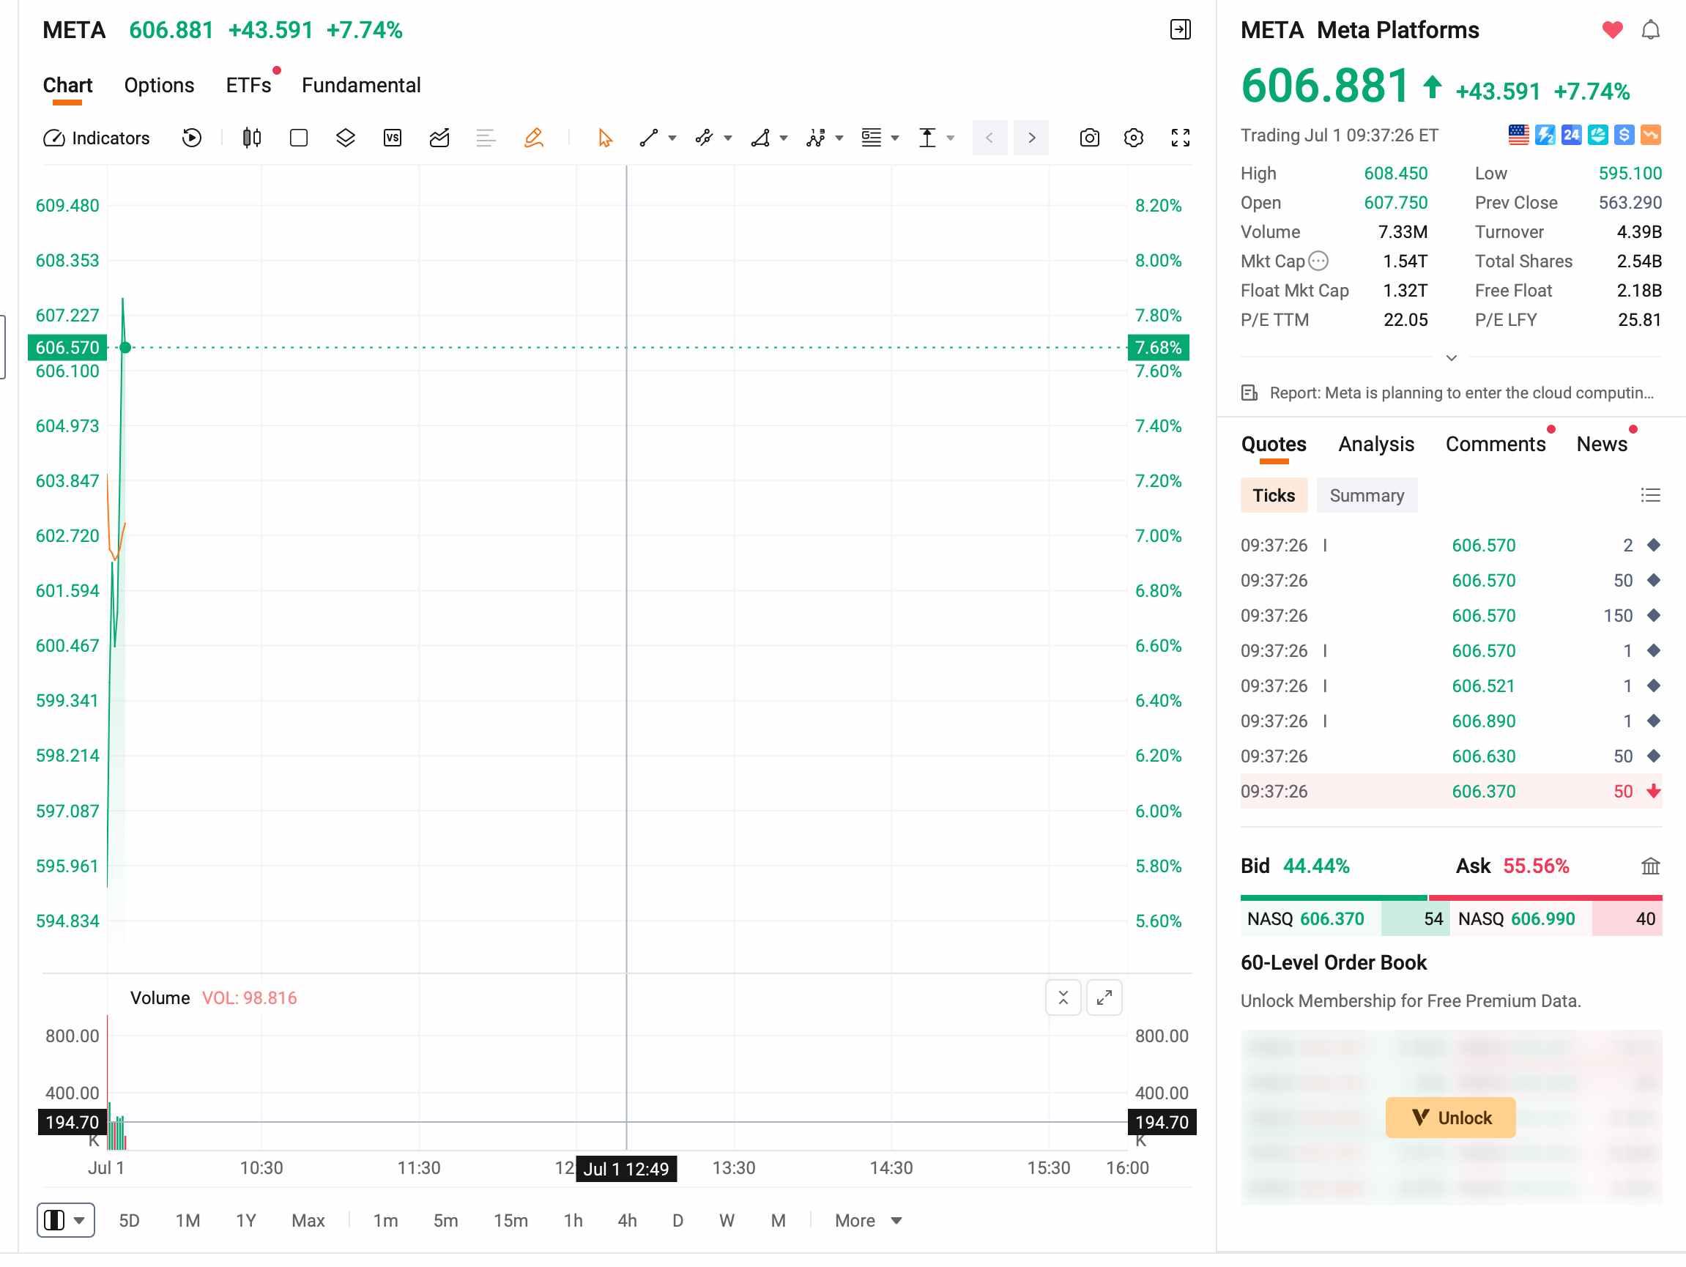Screen dimensions: 1686x1267
Task: Switch to the Summary view
Action: point(1367,496)
